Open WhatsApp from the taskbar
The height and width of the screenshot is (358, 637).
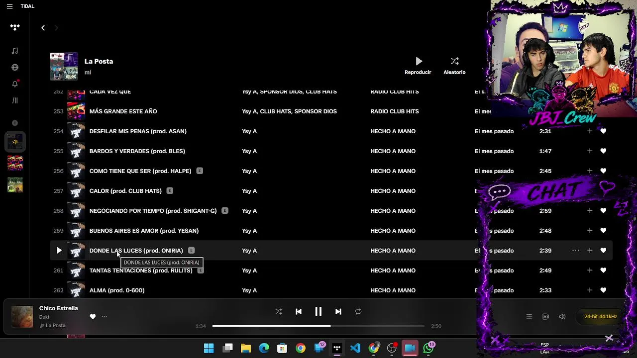tap(428, 348)
